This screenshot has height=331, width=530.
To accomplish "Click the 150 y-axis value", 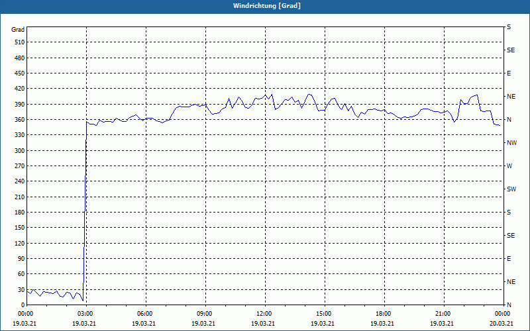I will click(x=19, y=228).
